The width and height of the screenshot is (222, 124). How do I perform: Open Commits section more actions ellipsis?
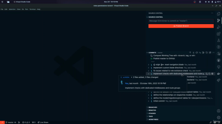tap(213, 53)
